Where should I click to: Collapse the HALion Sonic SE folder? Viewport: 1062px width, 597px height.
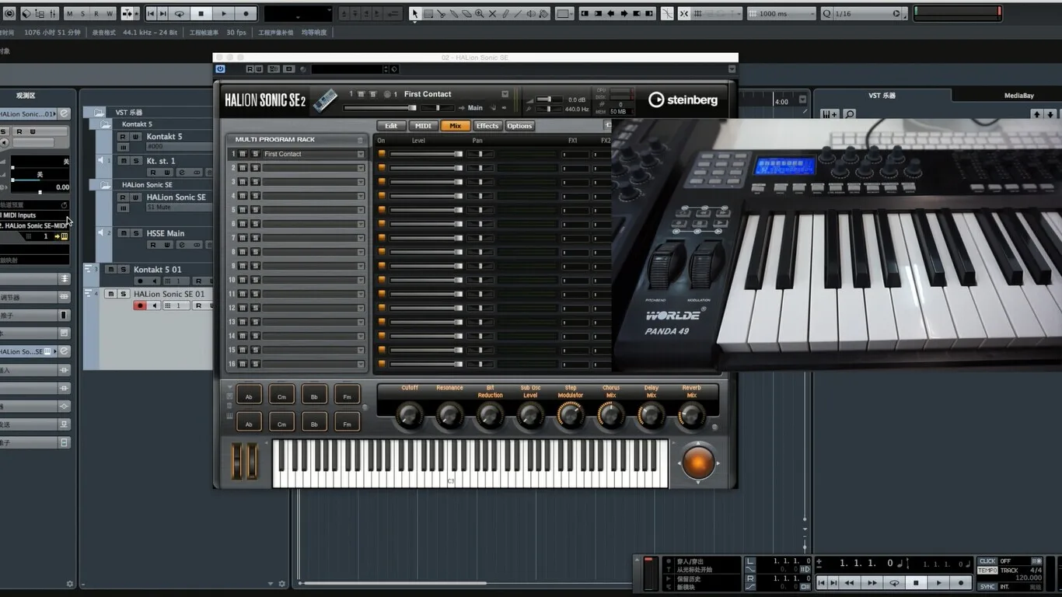click(x=106, y=184)
